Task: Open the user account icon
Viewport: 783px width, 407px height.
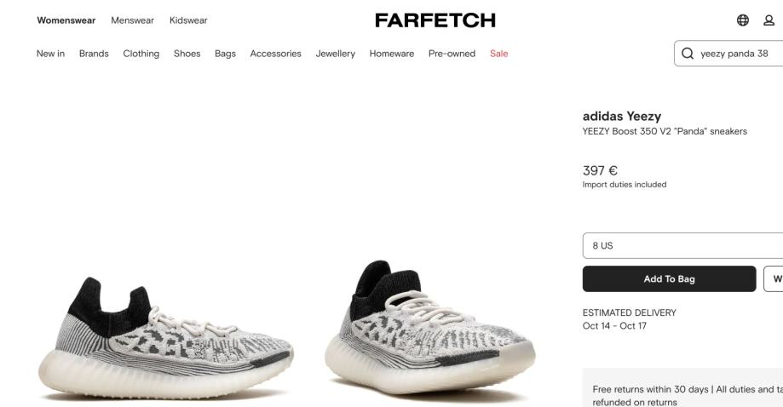Action: point(769,20)
